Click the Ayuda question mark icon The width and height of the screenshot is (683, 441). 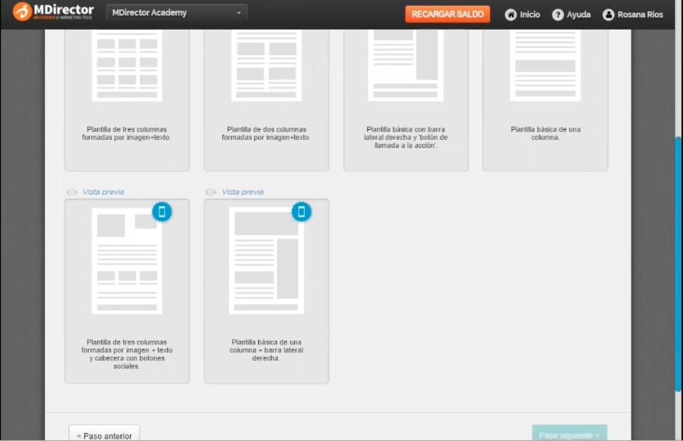click(x=558, y=15)
